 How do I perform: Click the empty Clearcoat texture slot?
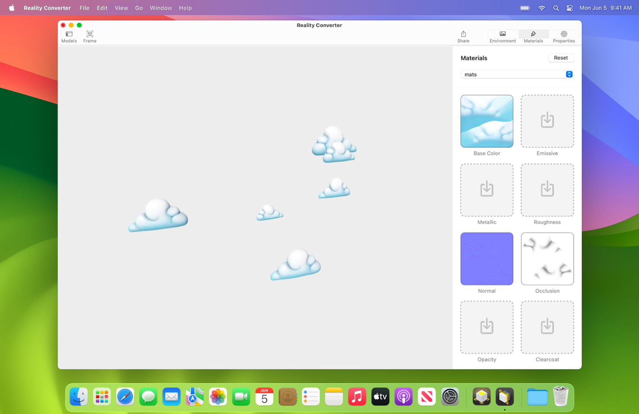[x=547, y=327]
